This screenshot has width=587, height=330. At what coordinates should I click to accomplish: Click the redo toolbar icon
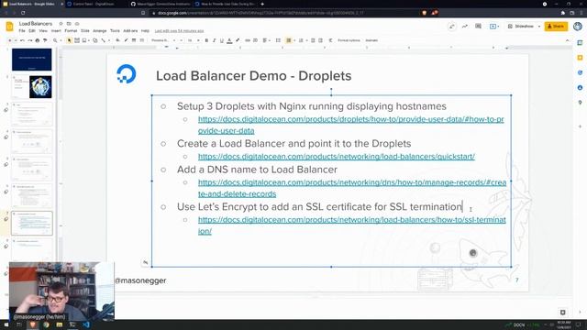pyautogui.click(x=30, y=40)
